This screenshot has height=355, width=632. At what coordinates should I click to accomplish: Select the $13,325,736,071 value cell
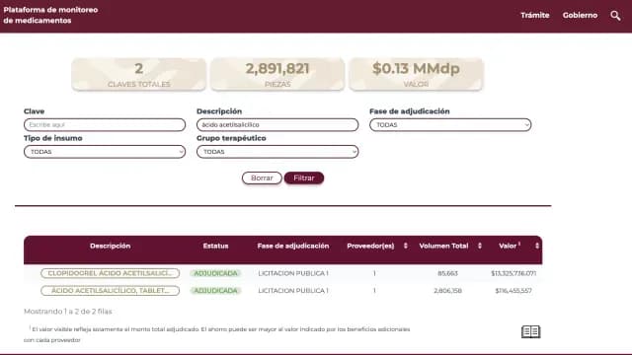(513, 273)
